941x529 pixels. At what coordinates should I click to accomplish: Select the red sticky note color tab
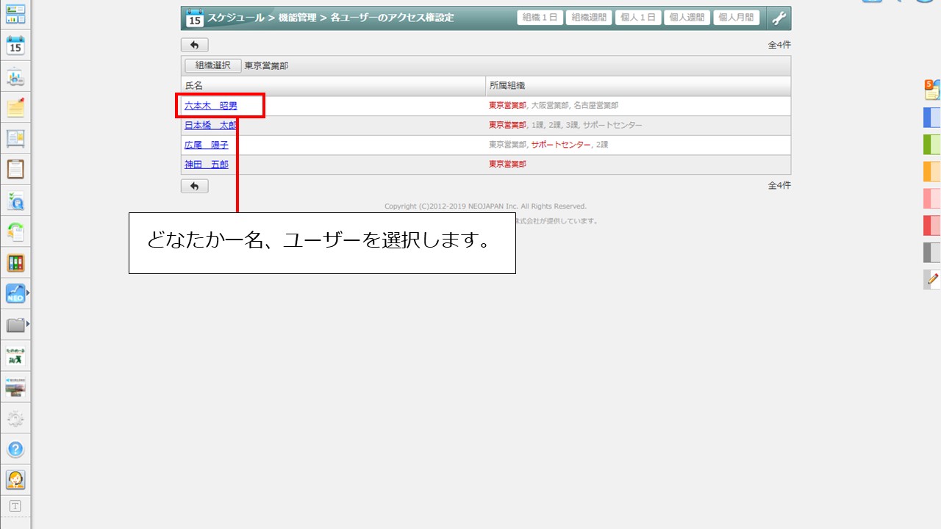932,226
